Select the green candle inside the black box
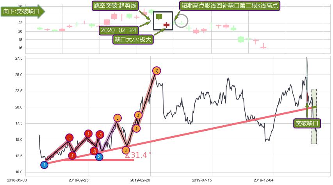 [x=159, y=16]
